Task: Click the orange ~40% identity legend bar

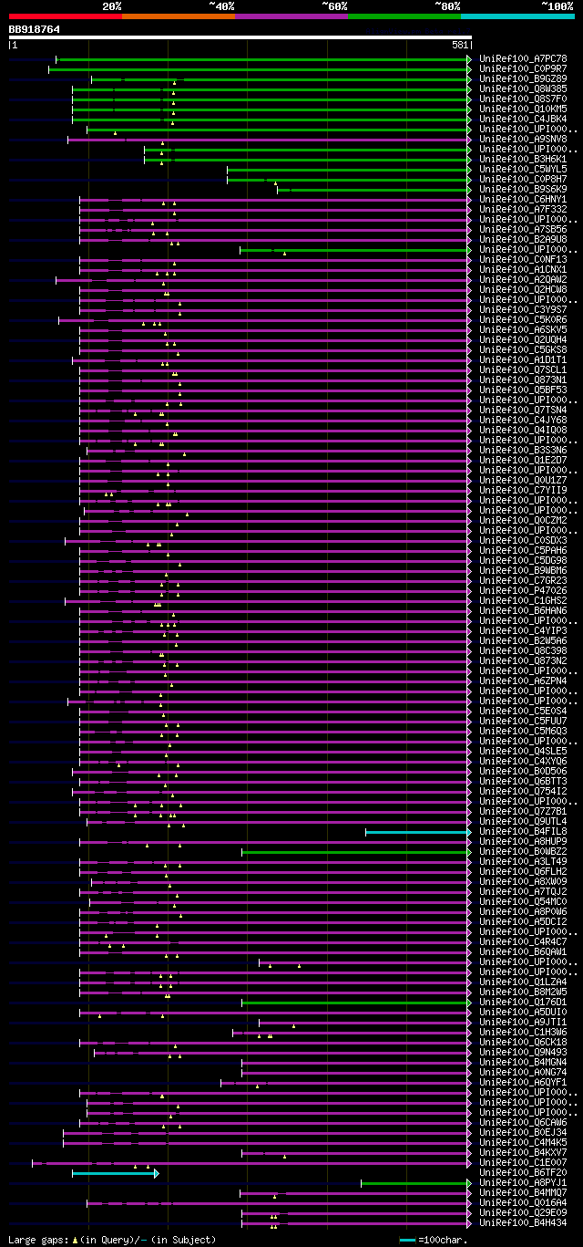Action: [x=178, y=16]
